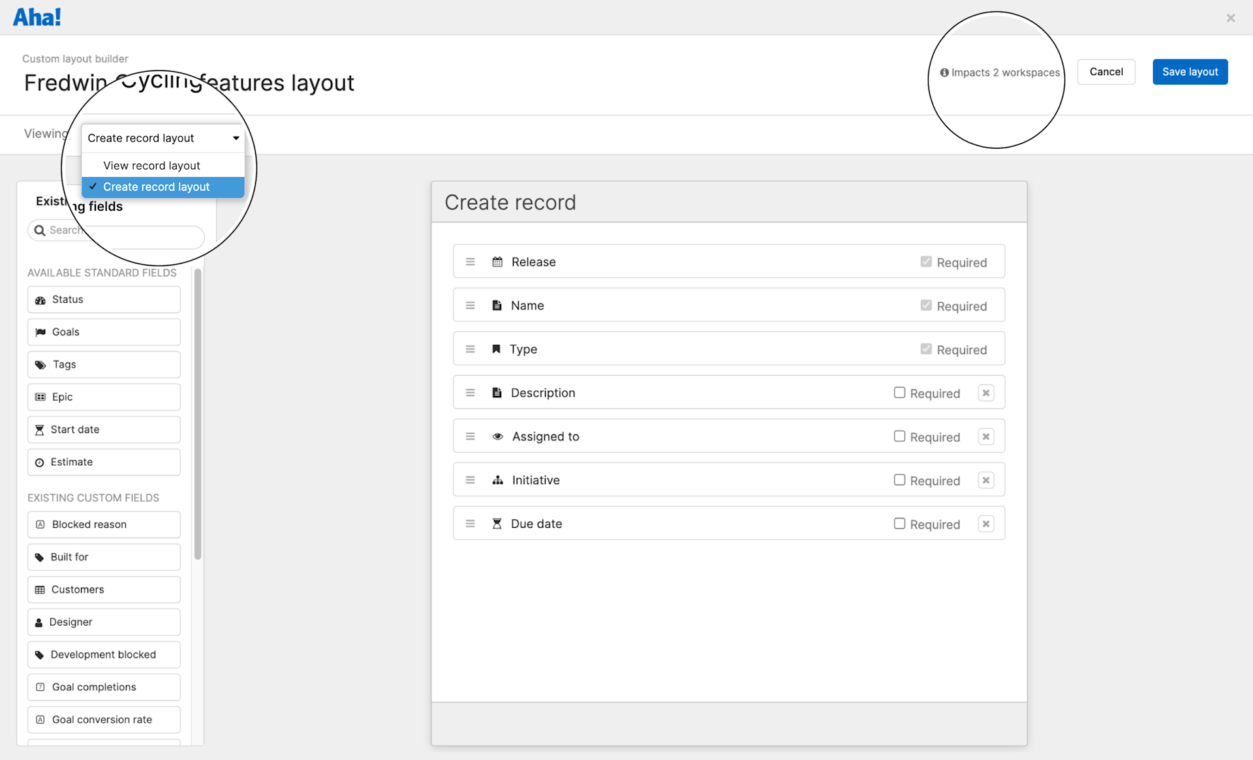Click the flag icon on the Type field
The height and width of the screenshot is (760, 1253).
(x=497, y=348)
